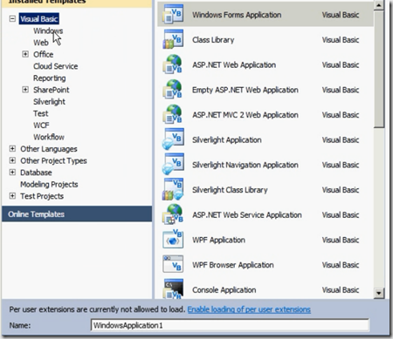Select the WCF category
Viewport: 393px width, 339px height.
click(41, 125)
